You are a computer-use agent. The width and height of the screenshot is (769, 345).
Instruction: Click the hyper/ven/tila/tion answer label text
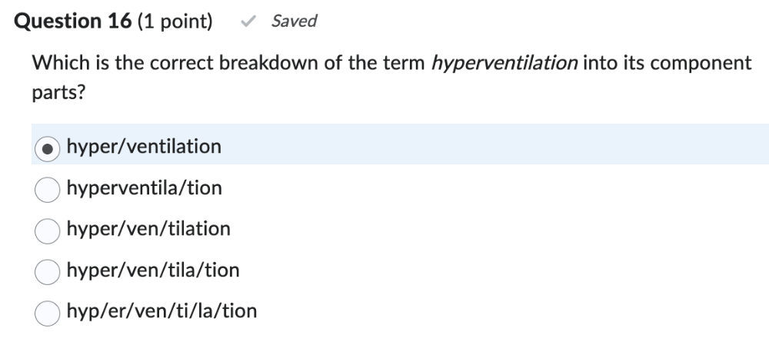click(x=153, y=270)
